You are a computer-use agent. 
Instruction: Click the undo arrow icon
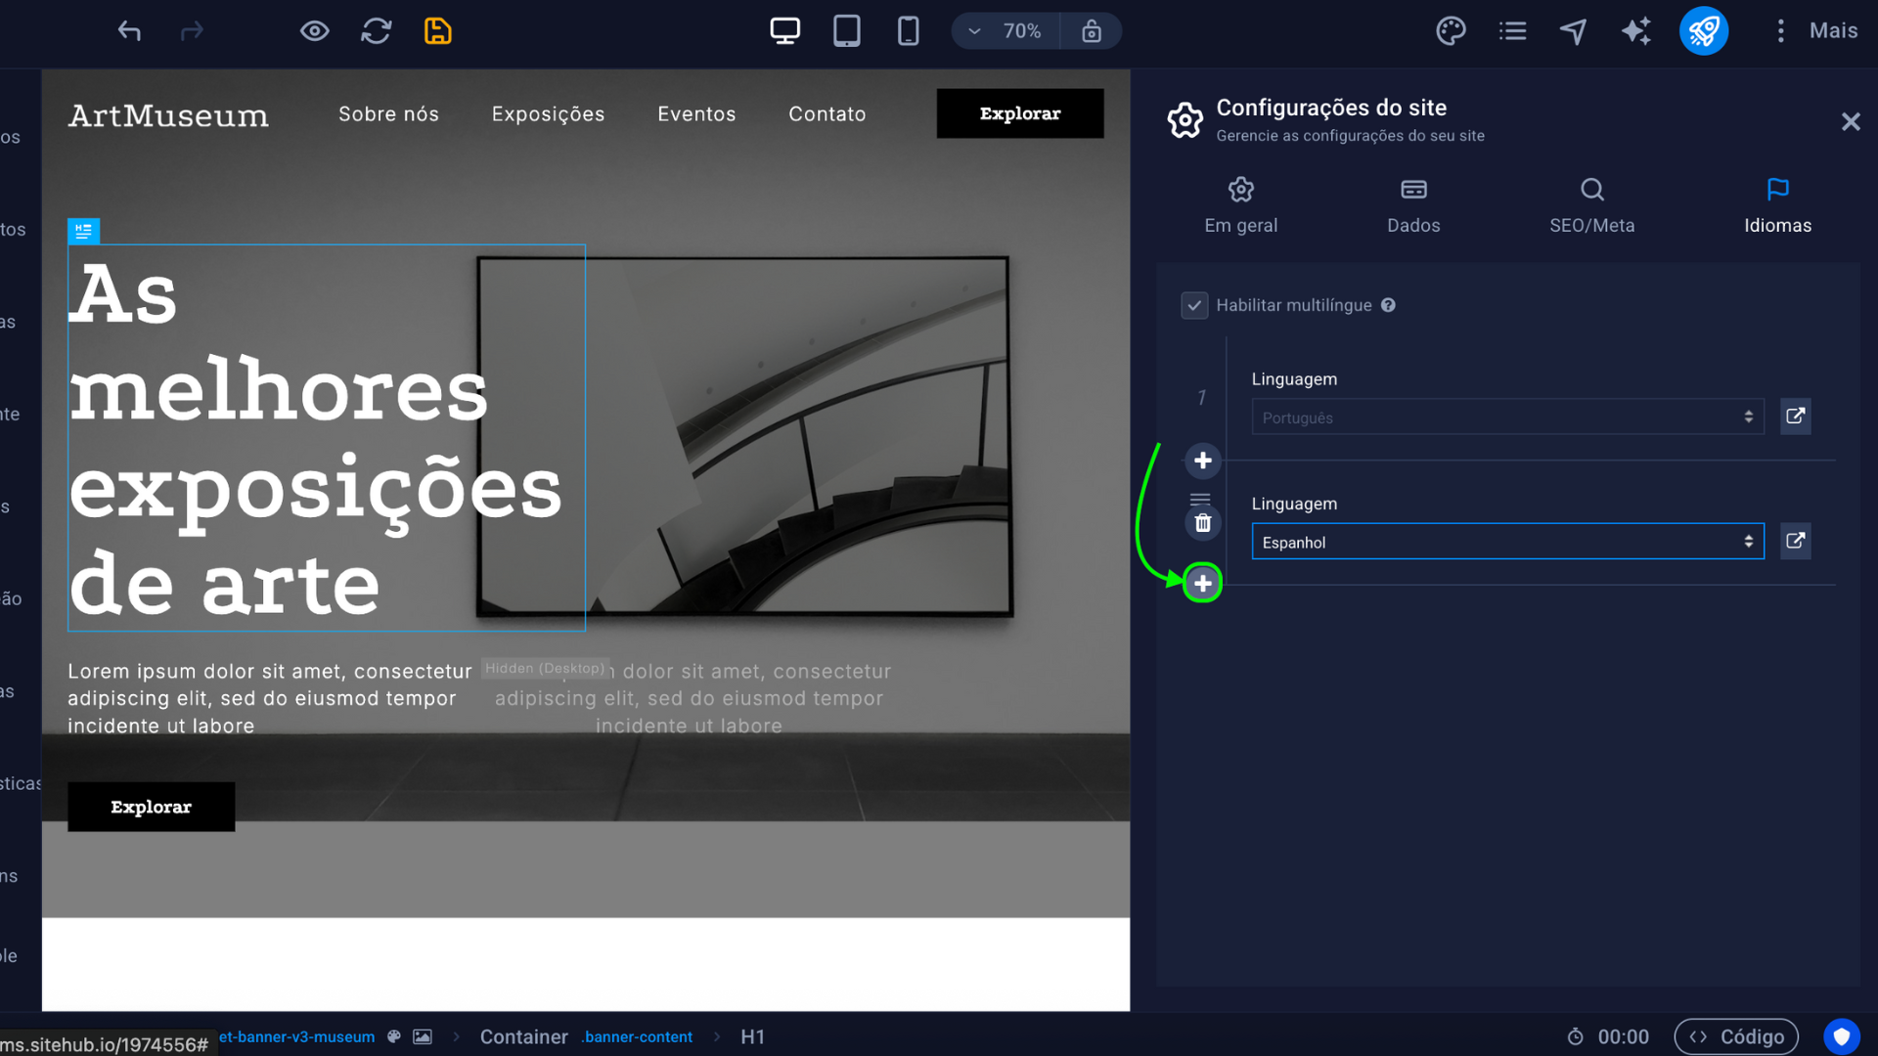pyautogui.click(x=129, y=31)
